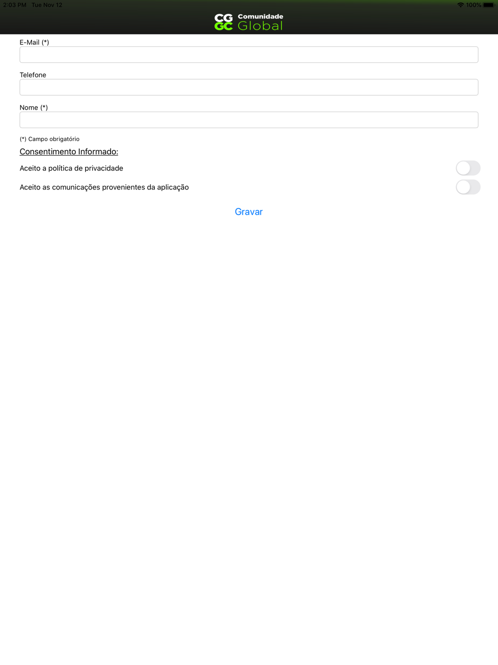Save the form with Gravar

(249, 212)
